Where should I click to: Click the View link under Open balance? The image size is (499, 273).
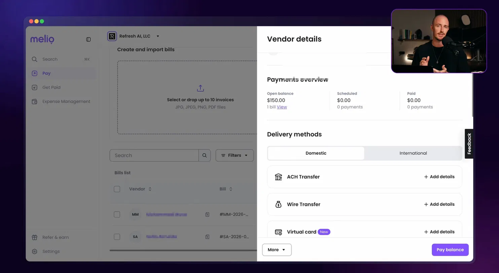pyautogui.click(x=282, y=107)
